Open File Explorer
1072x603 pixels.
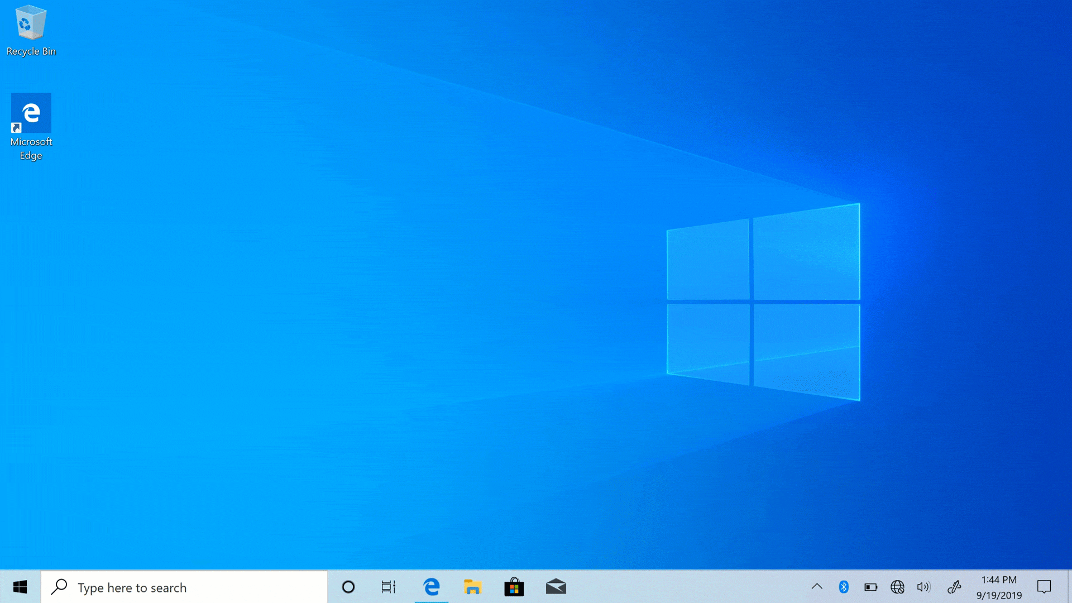473,587
